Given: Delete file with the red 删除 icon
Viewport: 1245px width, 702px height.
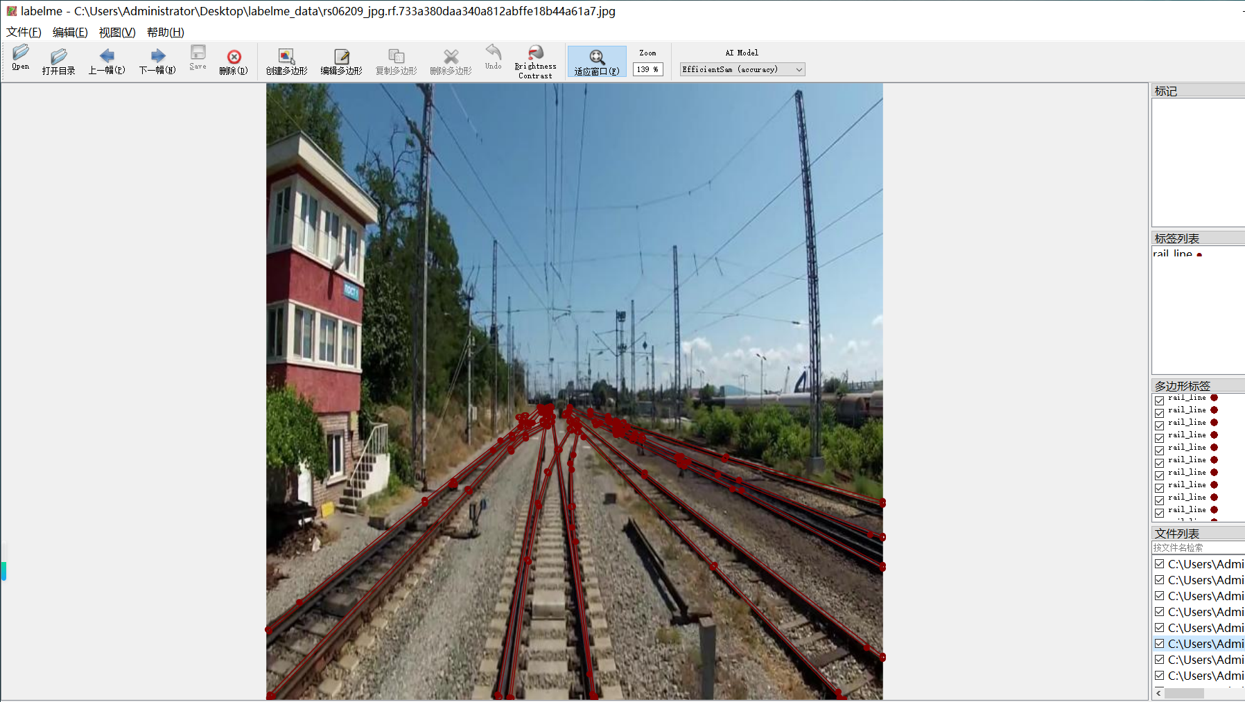Looking at the screenshot, I should (x=234, y=61).
